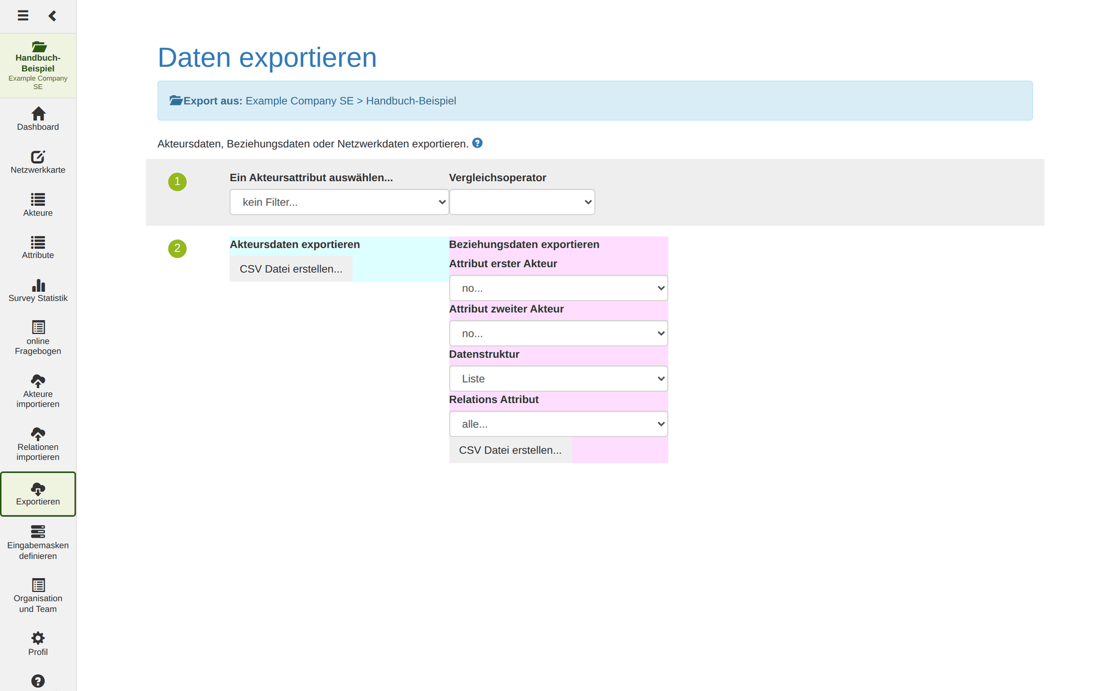Click help question icon at sidebar bottom
1106x691 pixels.
click(x=38, y=681)
